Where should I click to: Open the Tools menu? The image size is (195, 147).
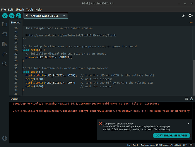30,9
